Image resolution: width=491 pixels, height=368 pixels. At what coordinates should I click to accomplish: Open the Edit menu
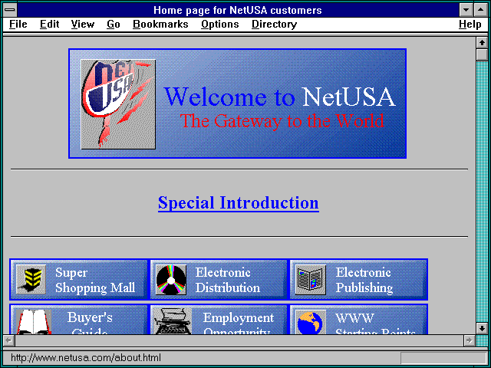tap(49, 25)
